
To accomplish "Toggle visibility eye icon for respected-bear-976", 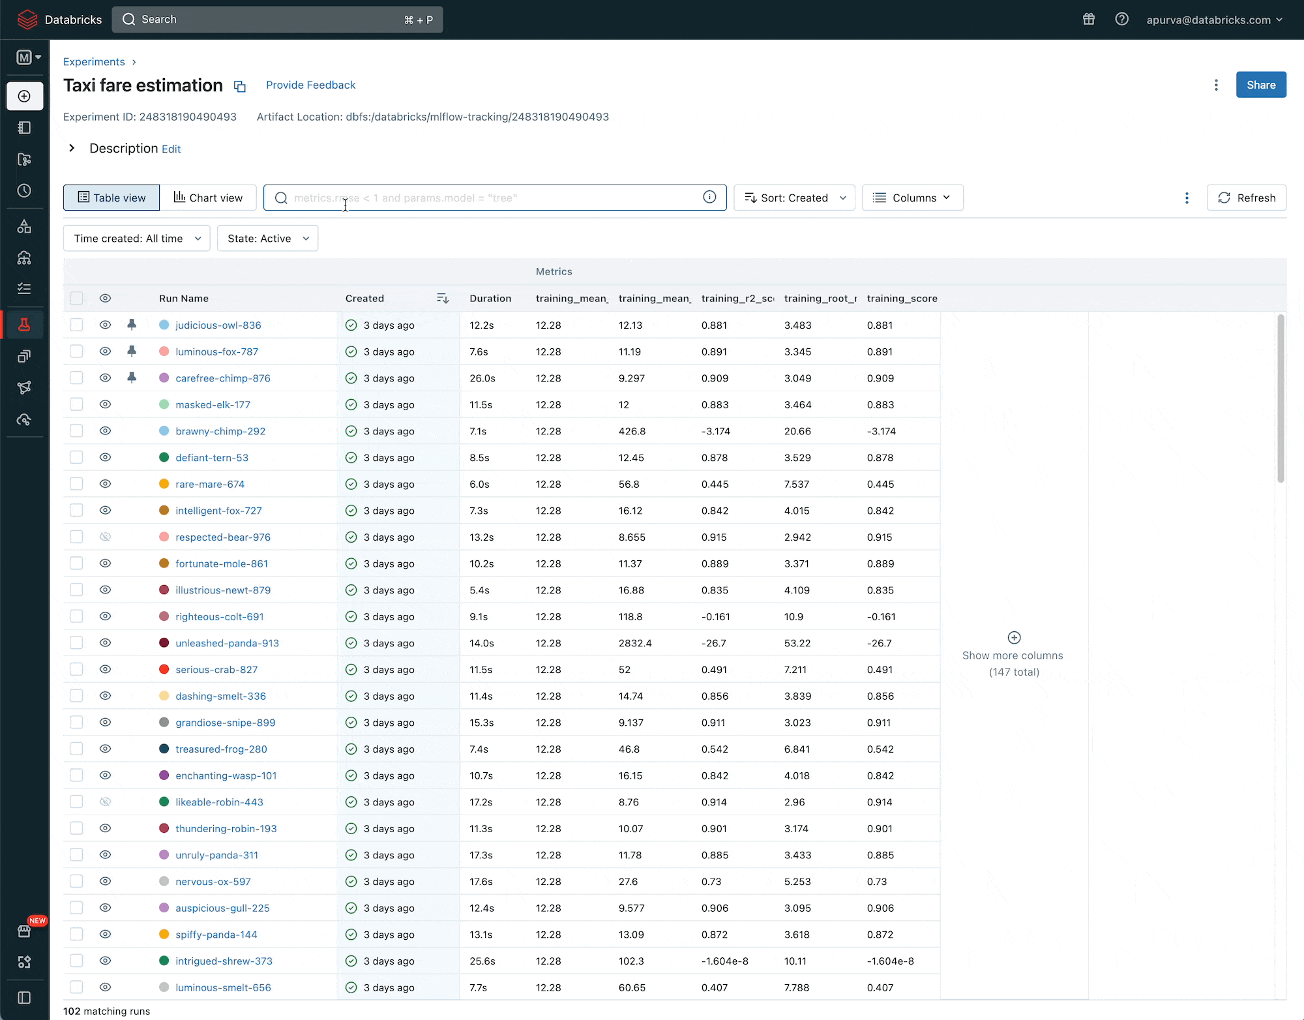I will (x=106, y=537).
